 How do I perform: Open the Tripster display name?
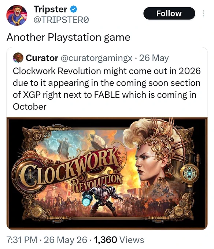(50, 9)
